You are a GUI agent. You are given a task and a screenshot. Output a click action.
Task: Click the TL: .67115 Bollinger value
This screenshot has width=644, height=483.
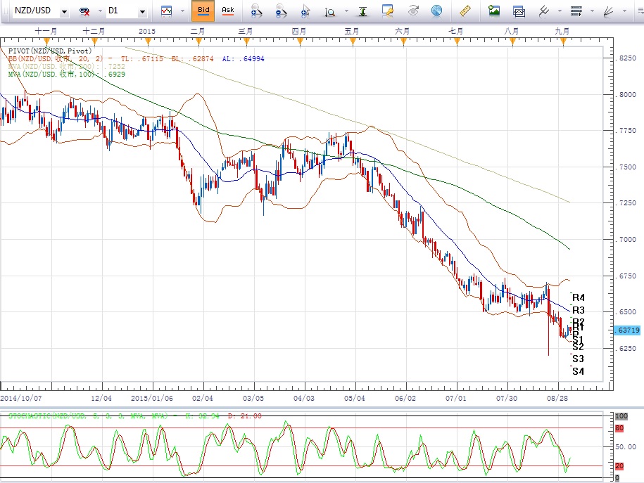(142, 58)
